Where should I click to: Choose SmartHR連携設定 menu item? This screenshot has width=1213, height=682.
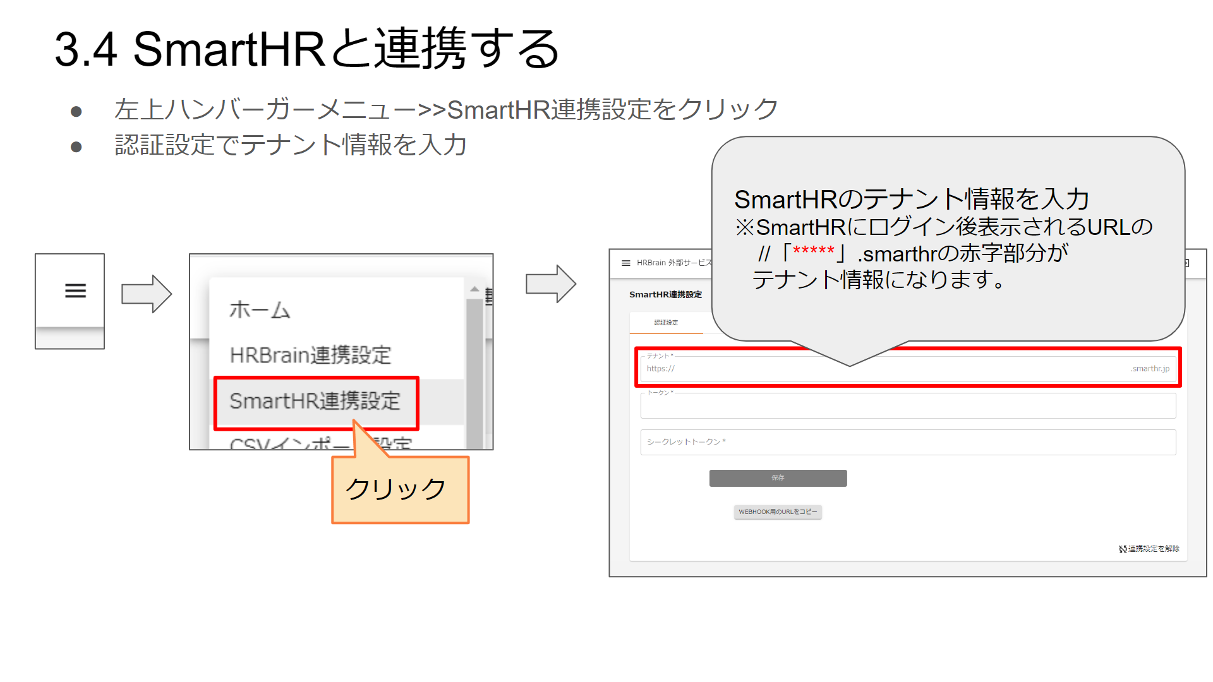click(x=315, y=401)
